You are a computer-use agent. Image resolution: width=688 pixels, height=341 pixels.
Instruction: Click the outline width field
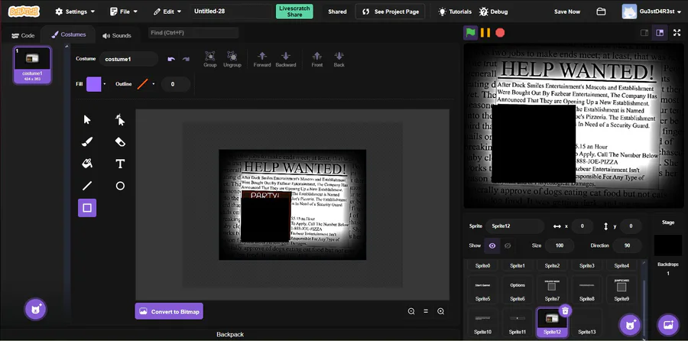coord(176,84)
